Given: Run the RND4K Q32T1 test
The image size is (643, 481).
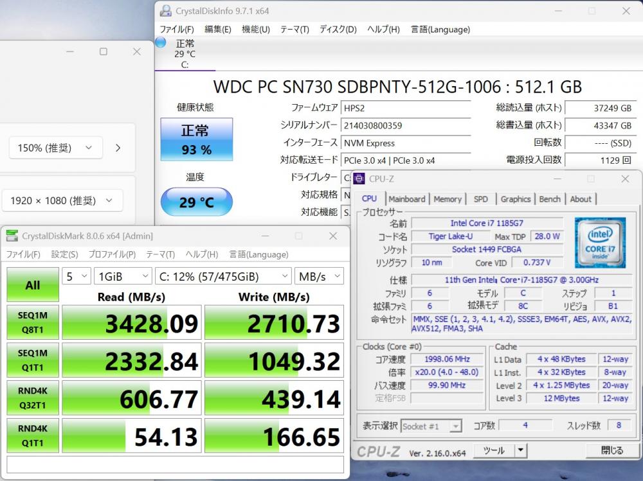Looking at the screenshot, I should click(32, 399).
